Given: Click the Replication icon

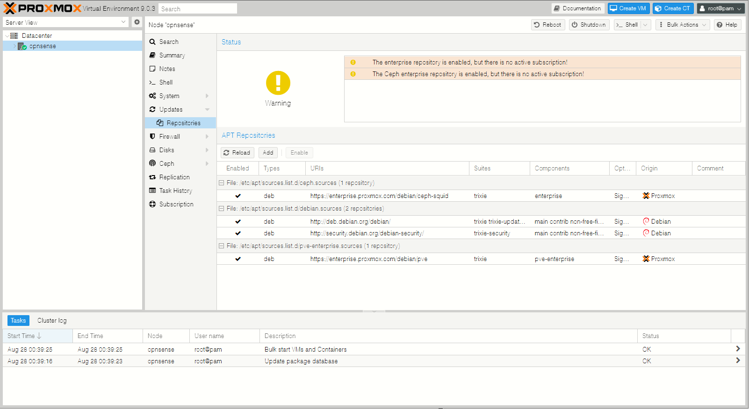Looking at the screenshot, I should (x=152, y=177).
